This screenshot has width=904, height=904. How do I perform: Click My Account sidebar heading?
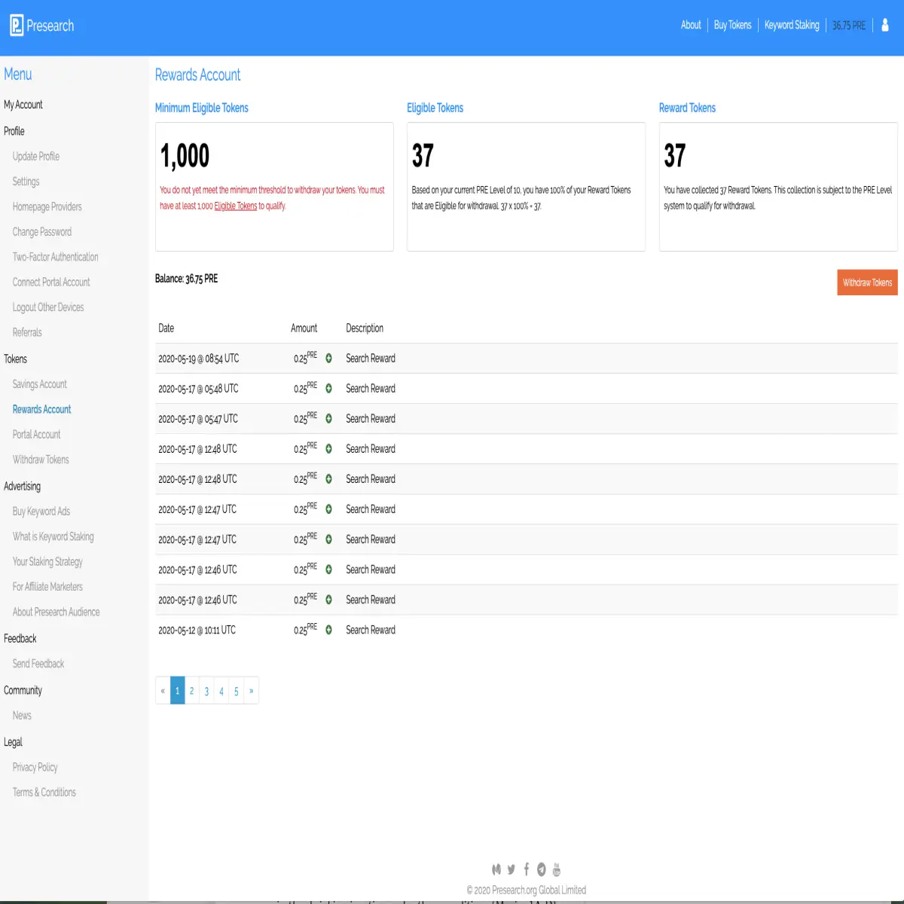pyautogui.click(x=23, y=105)
